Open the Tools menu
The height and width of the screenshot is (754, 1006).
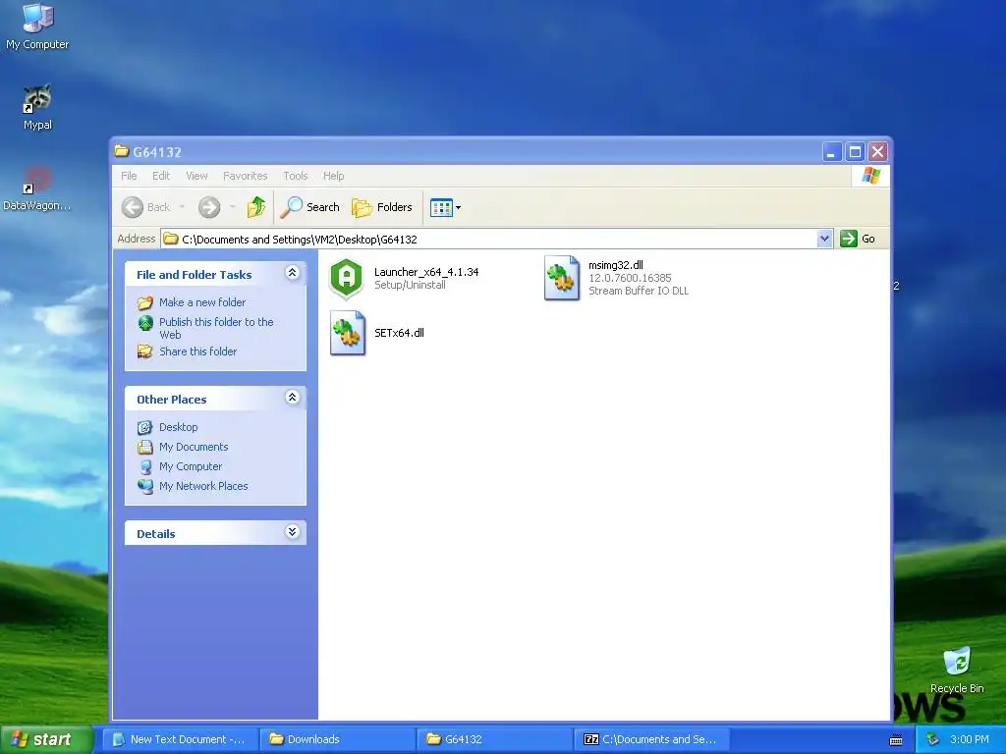295,176
